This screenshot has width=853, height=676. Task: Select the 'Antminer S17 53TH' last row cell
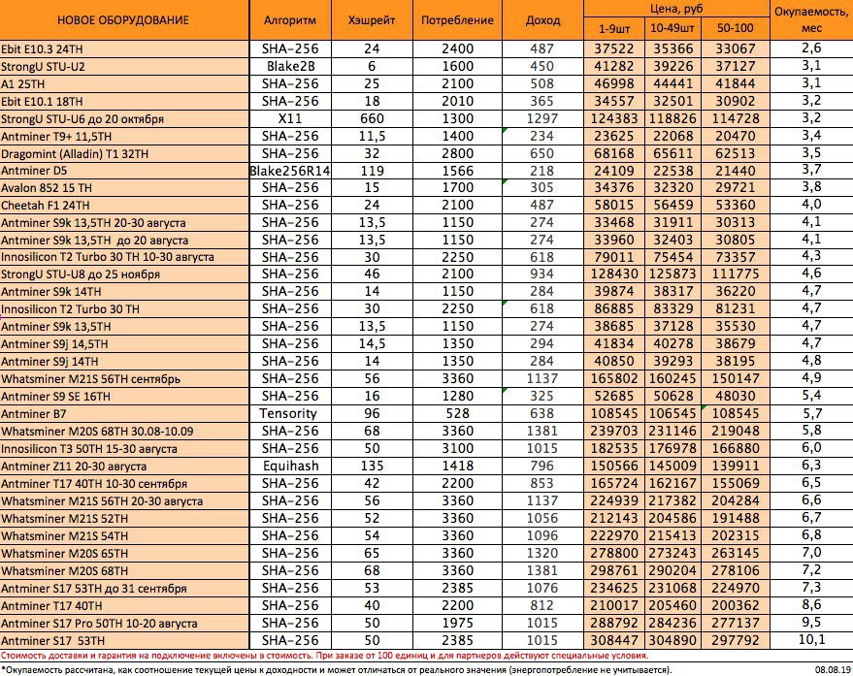(x=124, y=640)
